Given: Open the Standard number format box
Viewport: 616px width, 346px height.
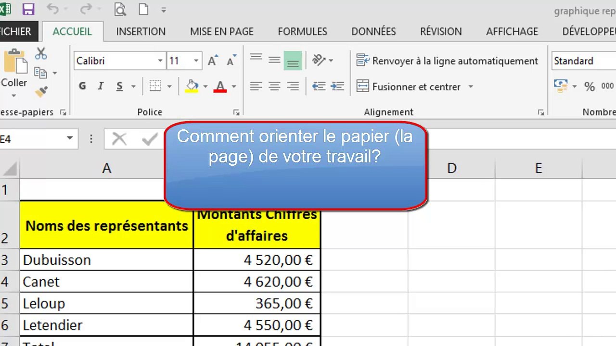Looking at the screenshot, I should click(x=584, y=61).
